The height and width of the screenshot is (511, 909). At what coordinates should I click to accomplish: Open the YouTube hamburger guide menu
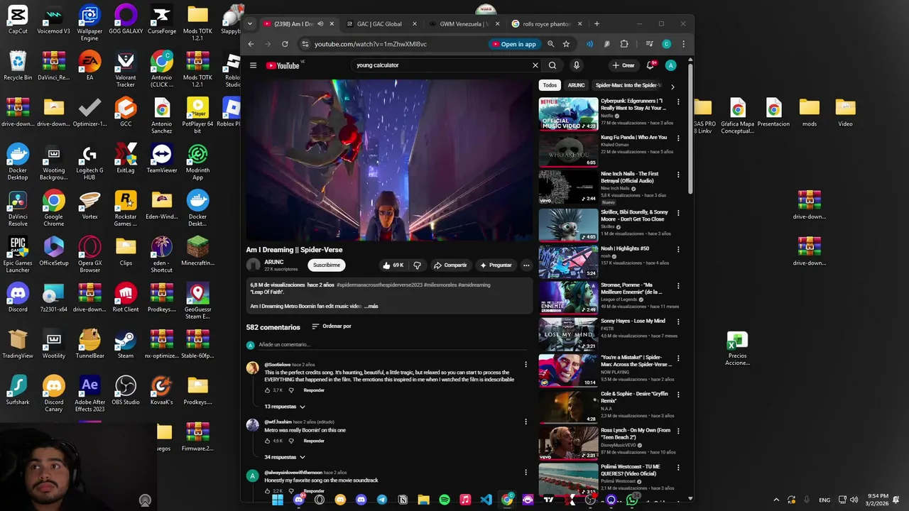(x=253, y=65)
